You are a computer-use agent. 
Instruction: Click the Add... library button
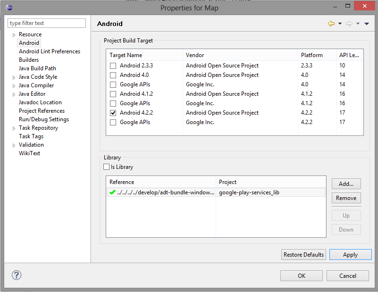click(x=346, y=184)
